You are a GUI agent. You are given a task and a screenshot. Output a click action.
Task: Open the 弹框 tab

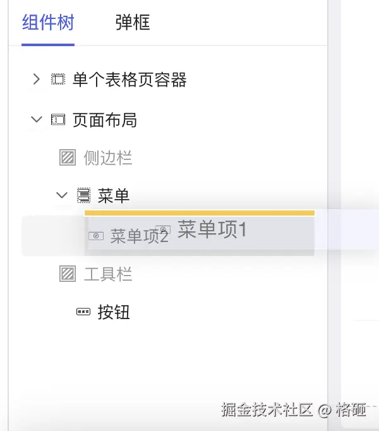(x=133, y=23)
